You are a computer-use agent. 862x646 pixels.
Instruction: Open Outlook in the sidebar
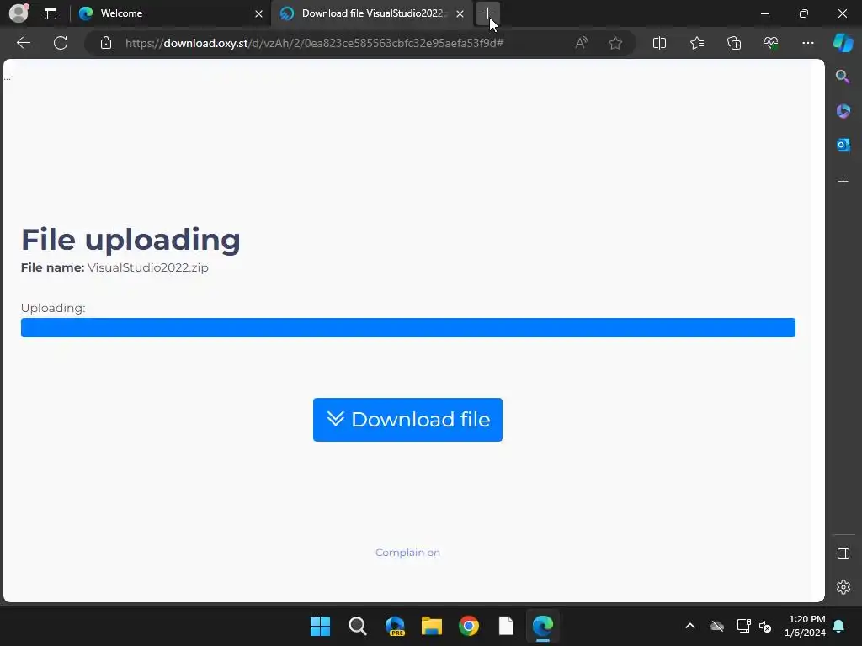point(843,145)
